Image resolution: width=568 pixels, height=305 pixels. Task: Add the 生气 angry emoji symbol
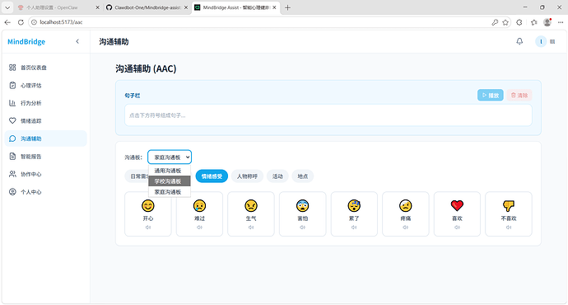pyautogui.click(x=251, y=214)
